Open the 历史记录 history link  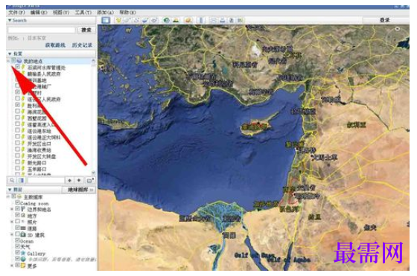coord(82,45)
